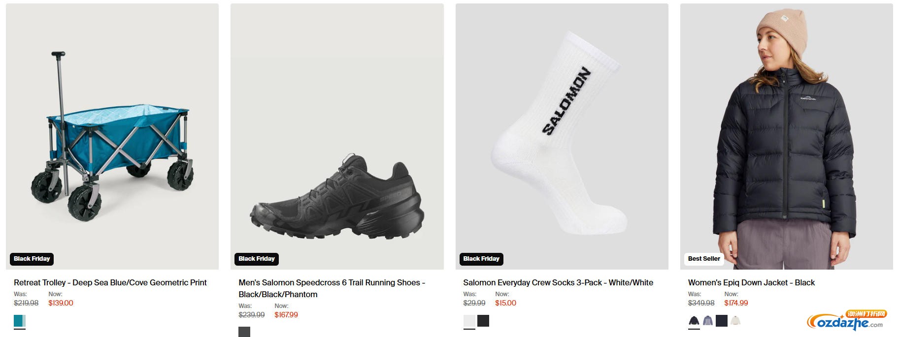898x337 pixels.
Task: View the Salomon Speedcross 6 shoe photo
Action: (337, 136)
